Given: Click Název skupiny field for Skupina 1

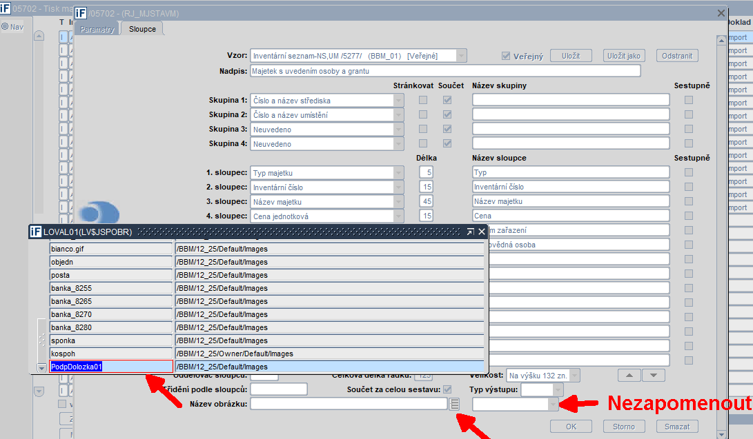Looking at the screenshot, I should pyautogui.click(x=571, y=100).
